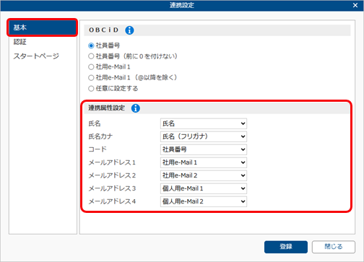Screen dimensions: 364x262
Task: Select 社員番号（前に０を付けない） radio option
Action: [x=91, y=56]
